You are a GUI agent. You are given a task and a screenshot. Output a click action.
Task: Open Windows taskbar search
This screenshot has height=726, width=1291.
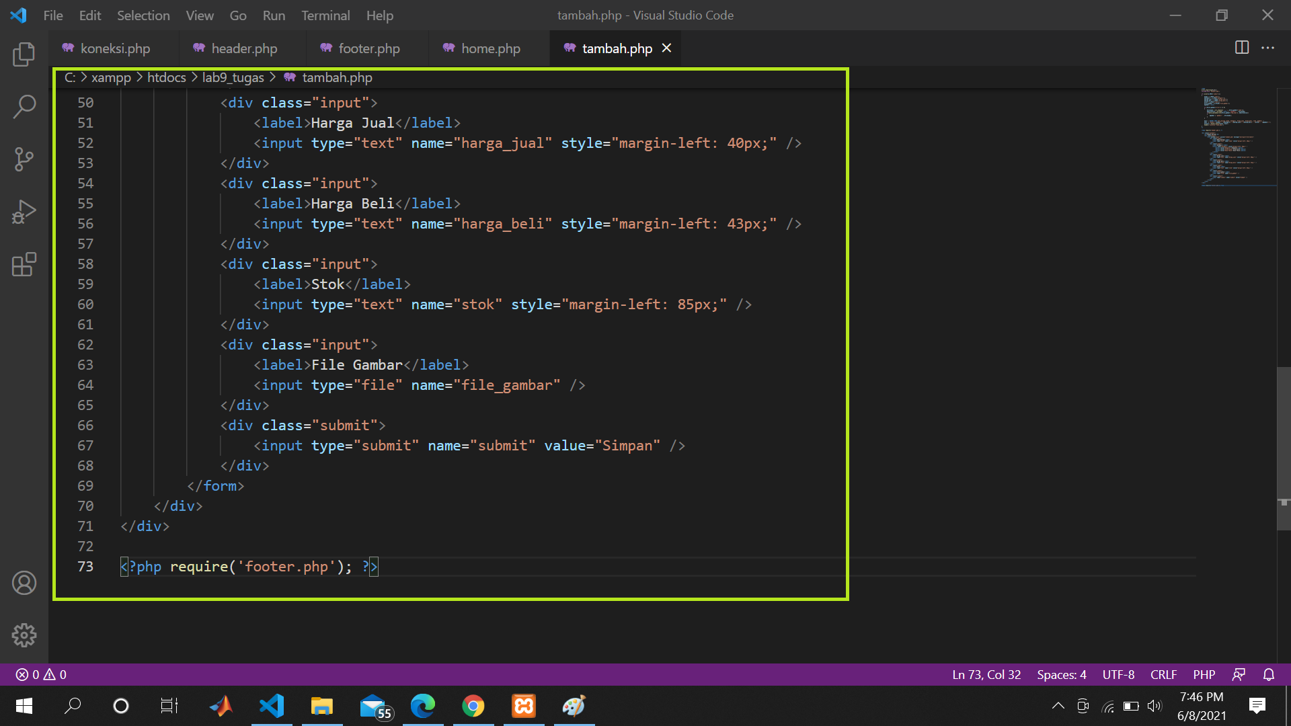73,706
